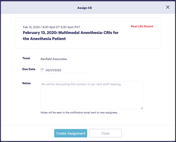Viewport: 176px width, 142px height.
Task: Click the gray modal header bar
Action: 88,7
